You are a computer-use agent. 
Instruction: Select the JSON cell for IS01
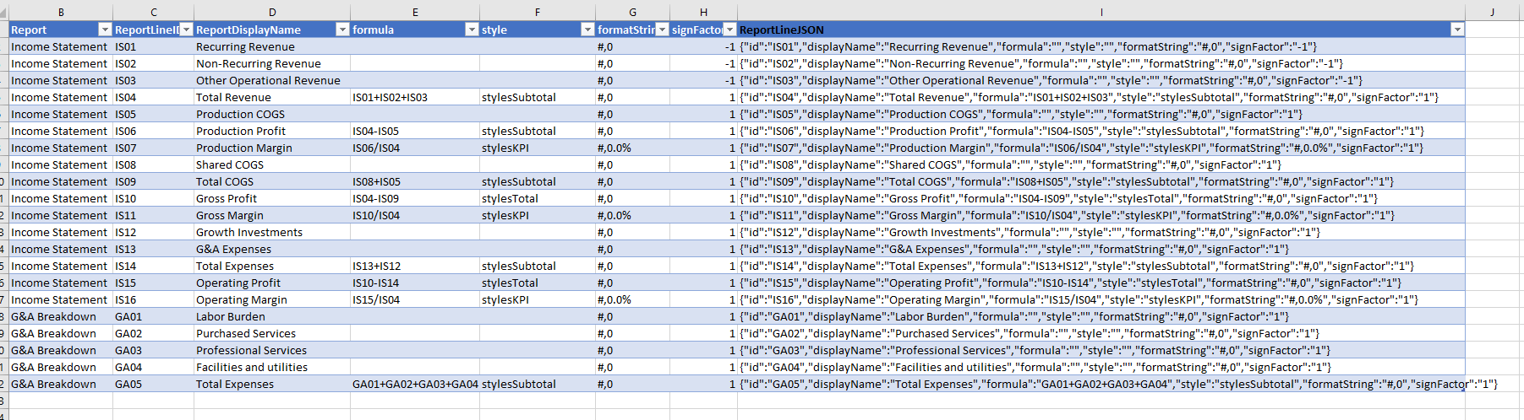1101,46
